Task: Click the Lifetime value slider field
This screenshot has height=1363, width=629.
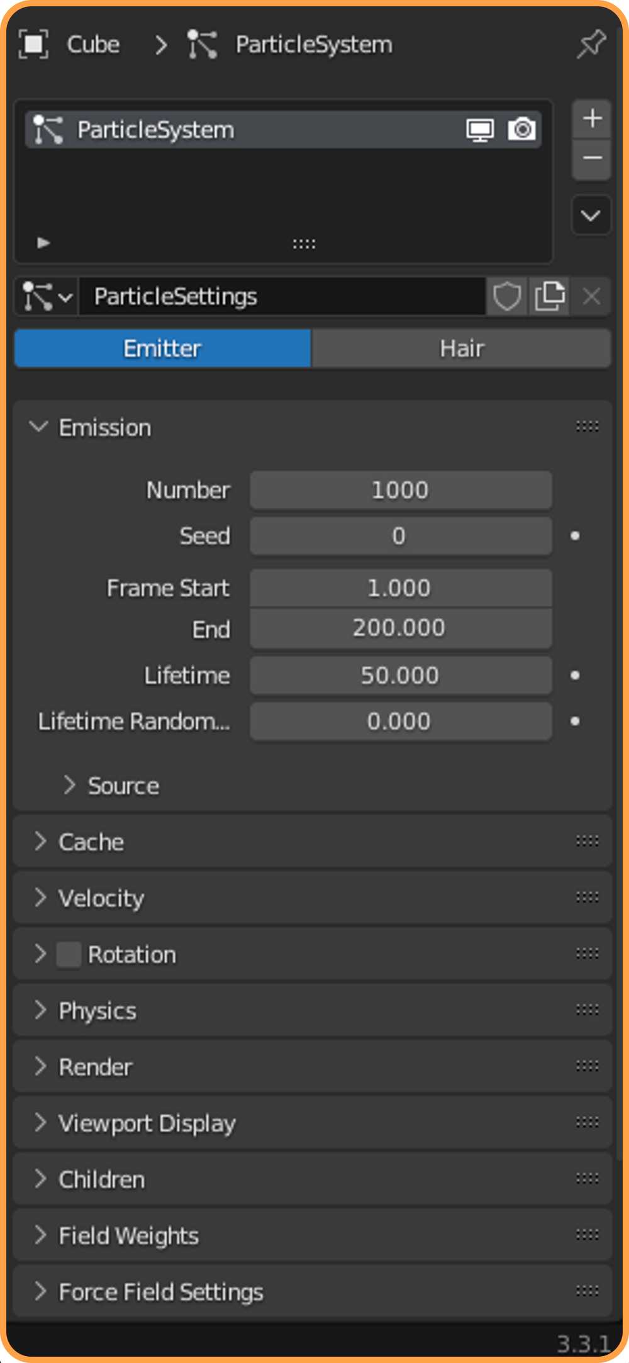Action: pyautogui.click(x=401, y=676)
